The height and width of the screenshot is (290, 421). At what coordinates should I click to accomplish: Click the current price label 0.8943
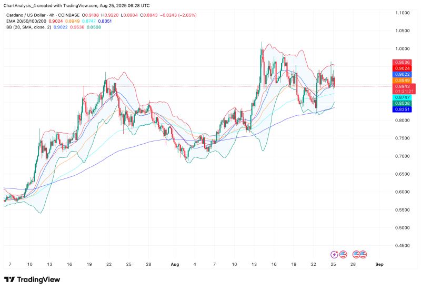pyautogui.click(x=404, y=86)
